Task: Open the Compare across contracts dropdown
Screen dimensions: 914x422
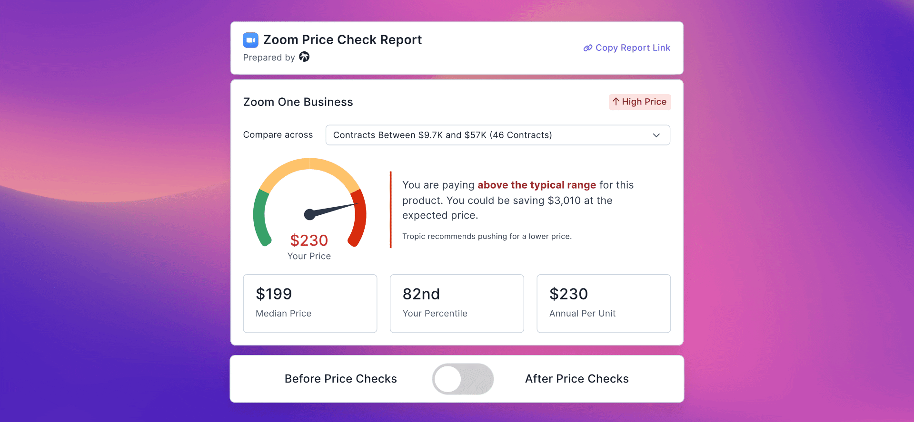Action: [497, 135]
